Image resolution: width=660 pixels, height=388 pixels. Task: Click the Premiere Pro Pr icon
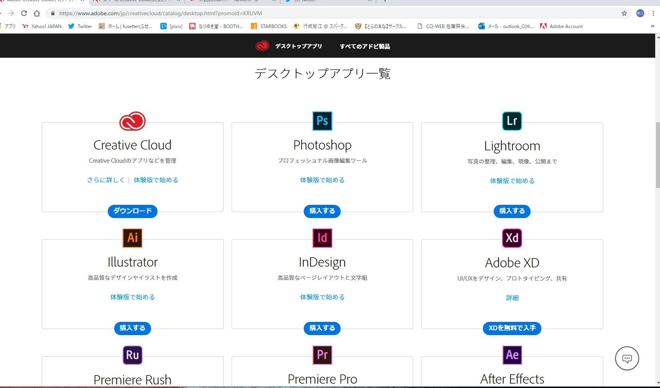click(322, 355)
